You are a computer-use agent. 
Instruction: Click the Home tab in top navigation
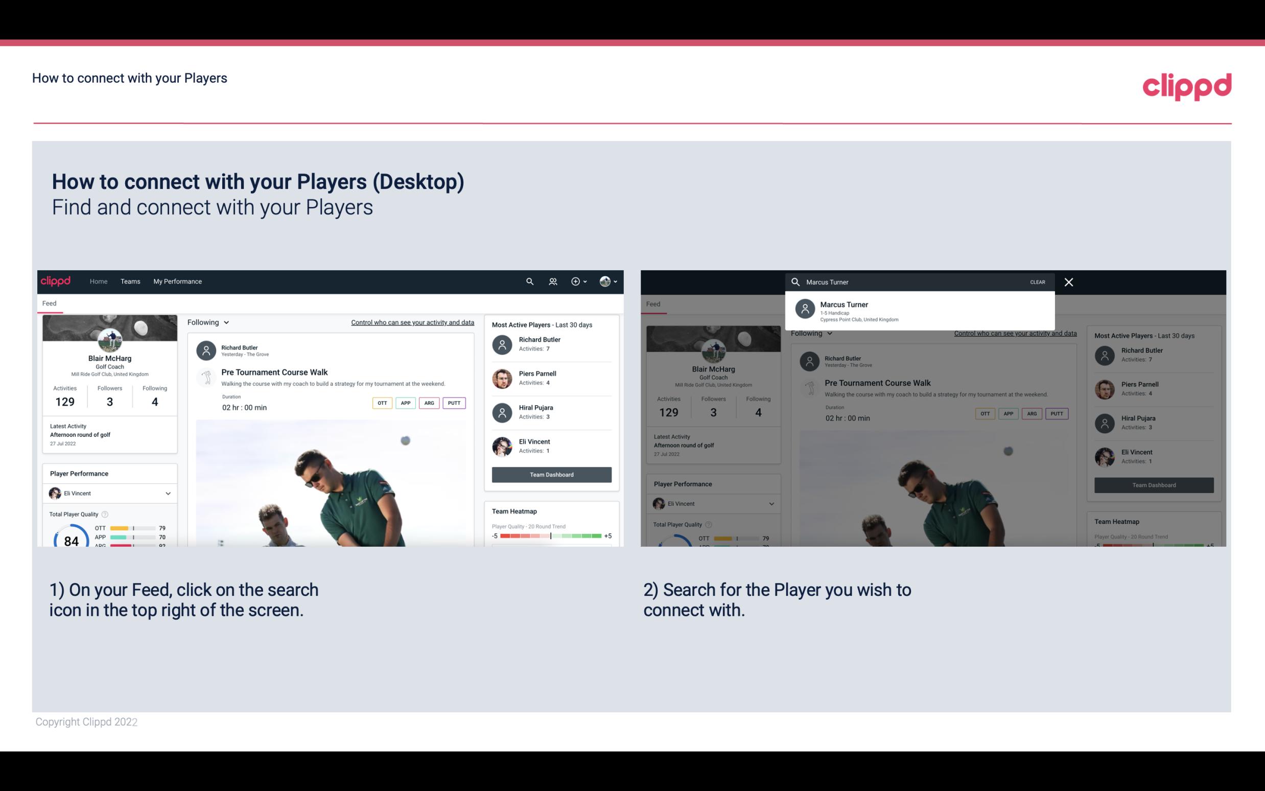98,281
